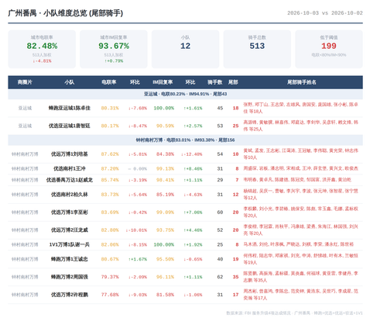Click team name 优选万博1刘培基
Screen dimensions: 387x325
69,154
